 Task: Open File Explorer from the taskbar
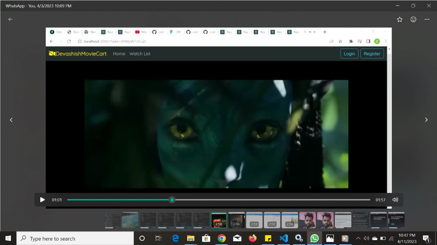(191, 239)
